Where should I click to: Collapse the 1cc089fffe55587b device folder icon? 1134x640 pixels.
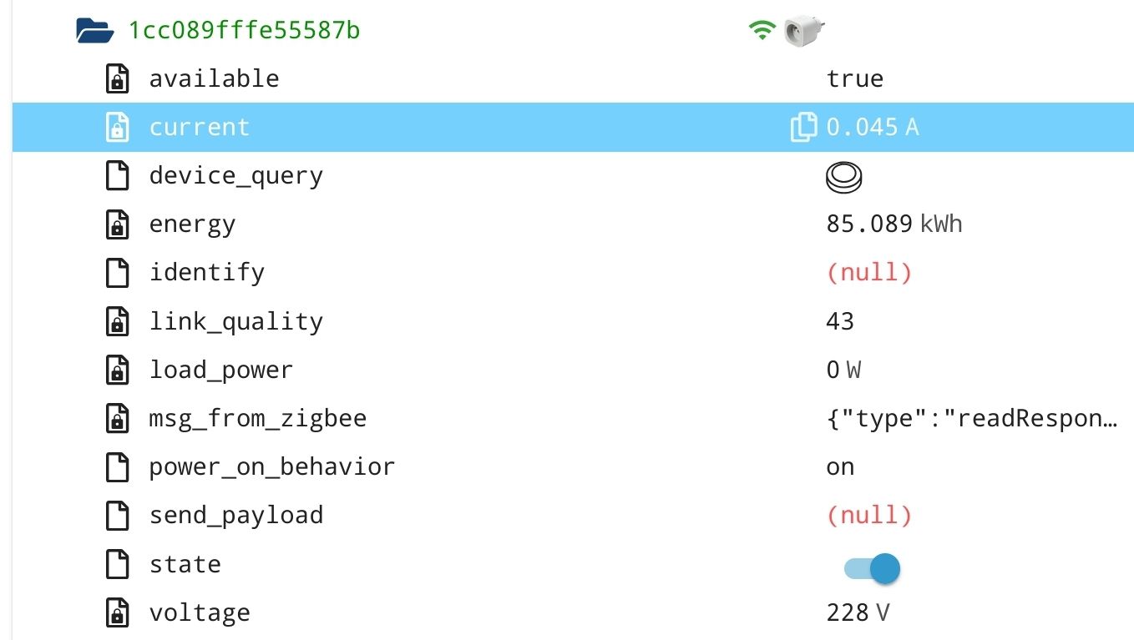click(x=94, y=31)
